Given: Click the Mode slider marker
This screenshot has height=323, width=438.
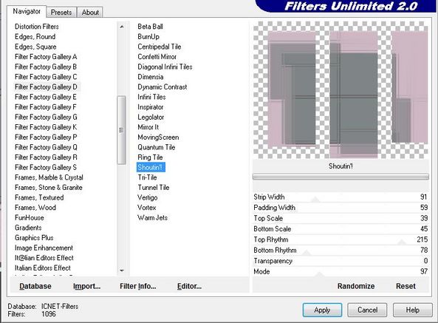Looking at the screenshot, I should tap(320, 274).
